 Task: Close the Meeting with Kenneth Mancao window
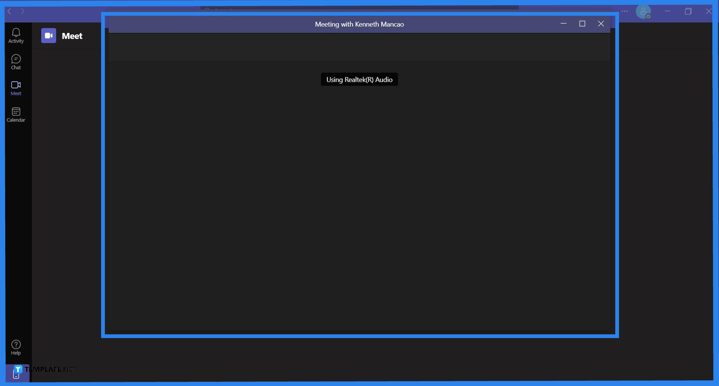[601, 24]
